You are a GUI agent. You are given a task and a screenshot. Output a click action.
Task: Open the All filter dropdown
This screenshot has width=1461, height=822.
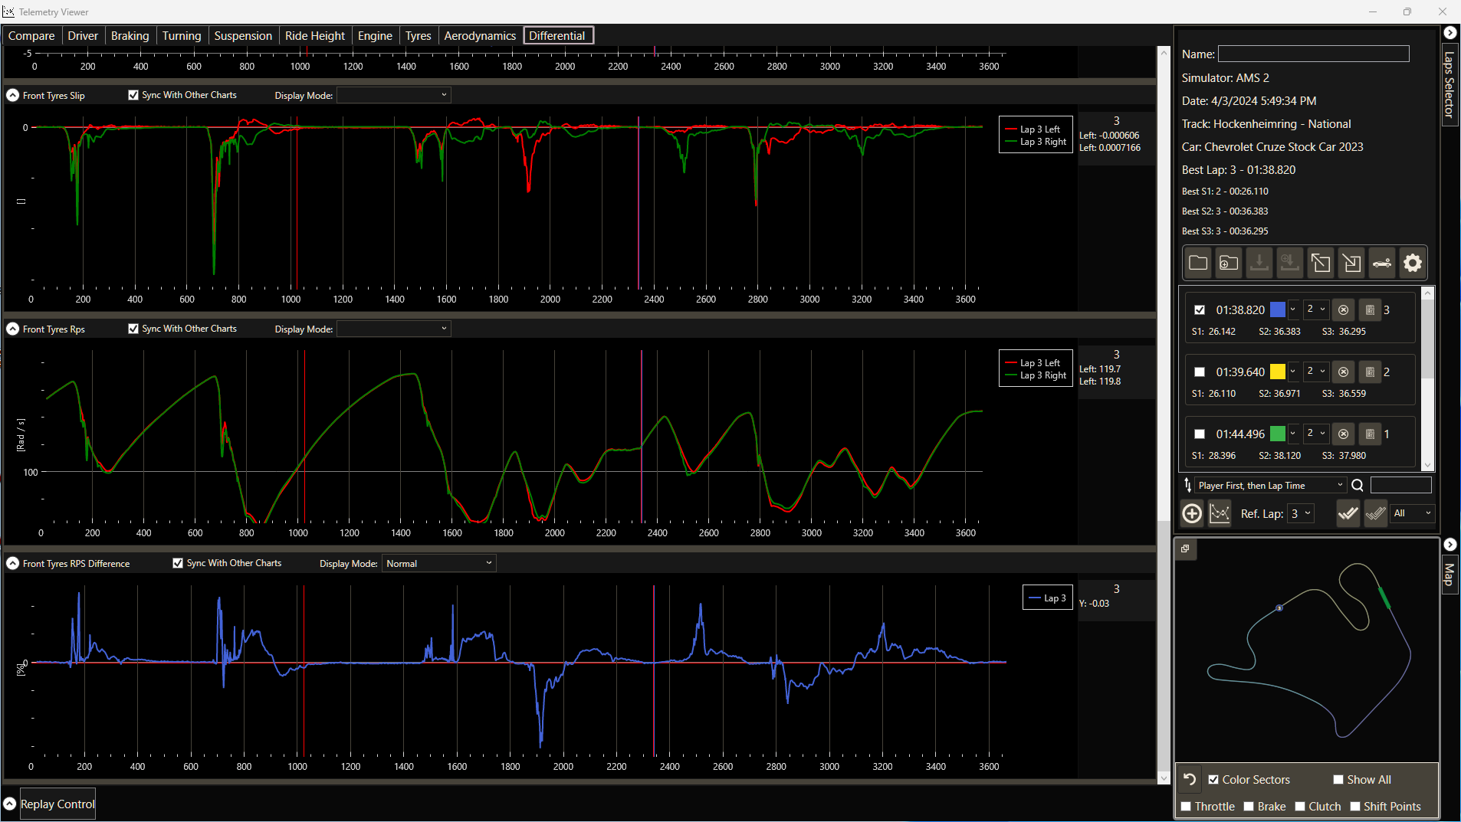[1411, 513]
